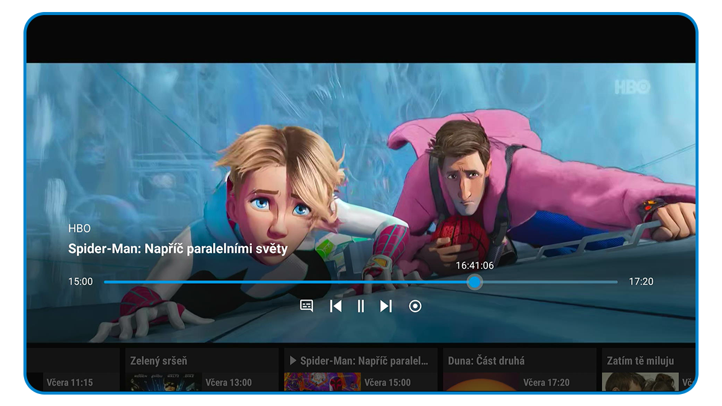Screen dimensions: 722x406
Task: Open the Zatím tě miluju thumbnail
Action: coord(640,382)
